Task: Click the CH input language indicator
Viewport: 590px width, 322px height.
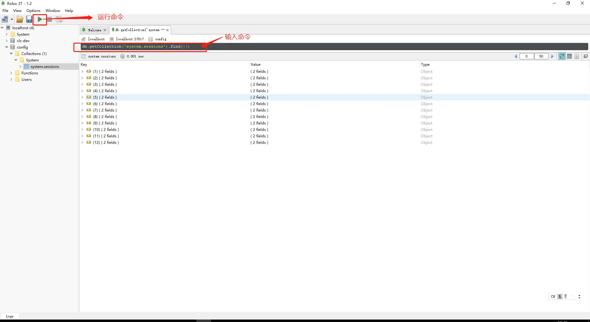Action: coord(553,296)
